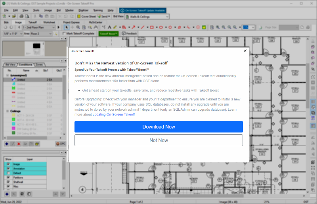This screenshot has height=204, width=317.
Task: Click the copy toolbar icon
Action: 41,16
